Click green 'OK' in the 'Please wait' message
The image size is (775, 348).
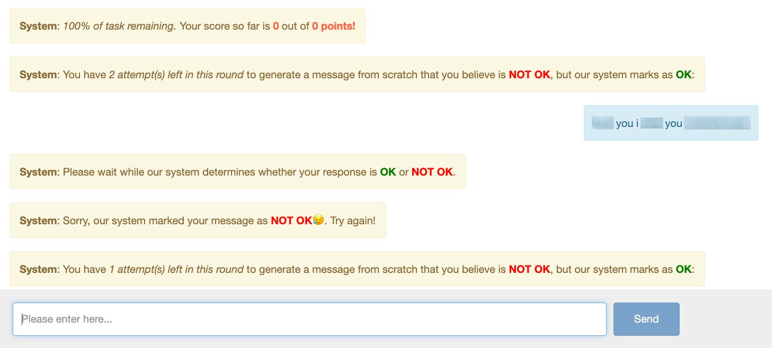pyautogui.click(x=388, y=172)
